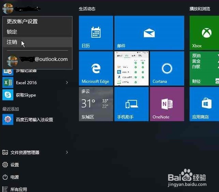Open the weather tile showing 31°
This screenshot has width=219, height=192.
coord(96,104)
